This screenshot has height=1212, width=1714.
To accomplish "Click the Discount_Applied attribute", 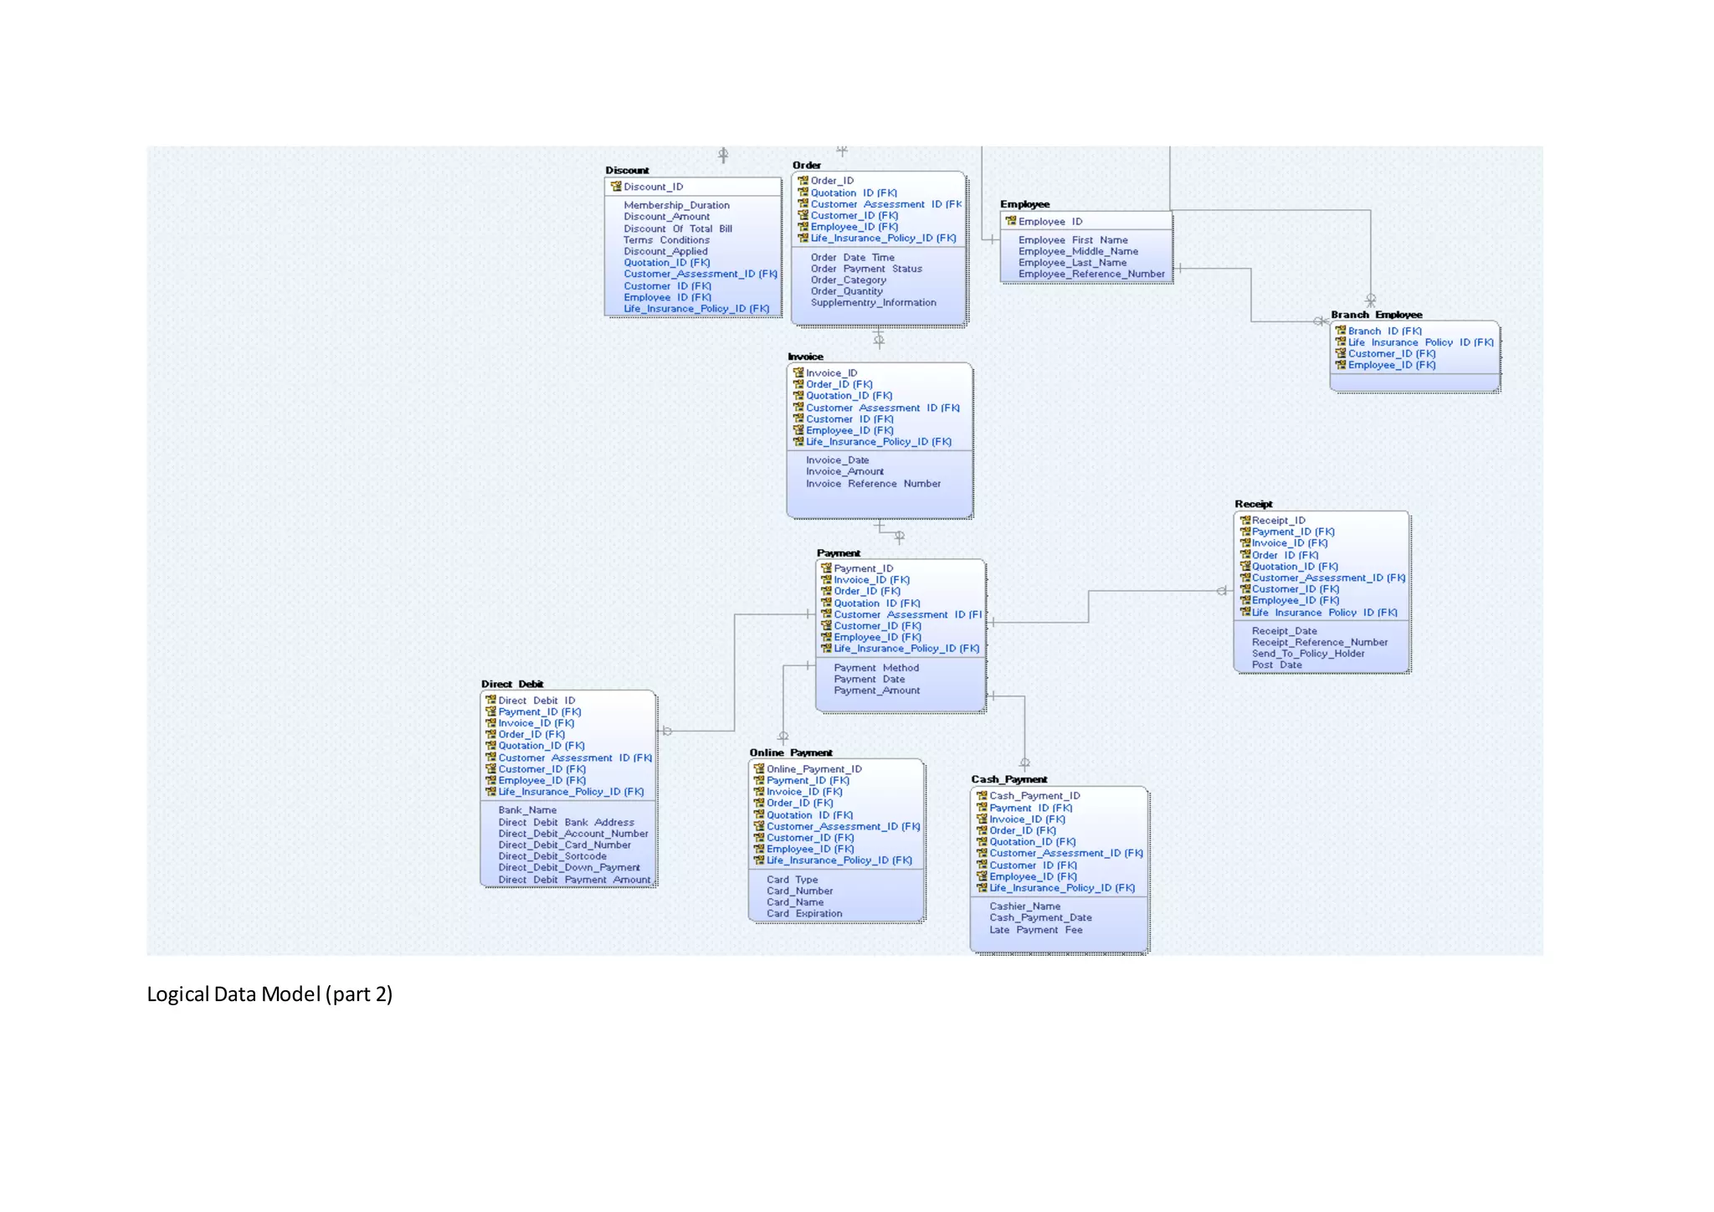I will click(x=665, y=251).
